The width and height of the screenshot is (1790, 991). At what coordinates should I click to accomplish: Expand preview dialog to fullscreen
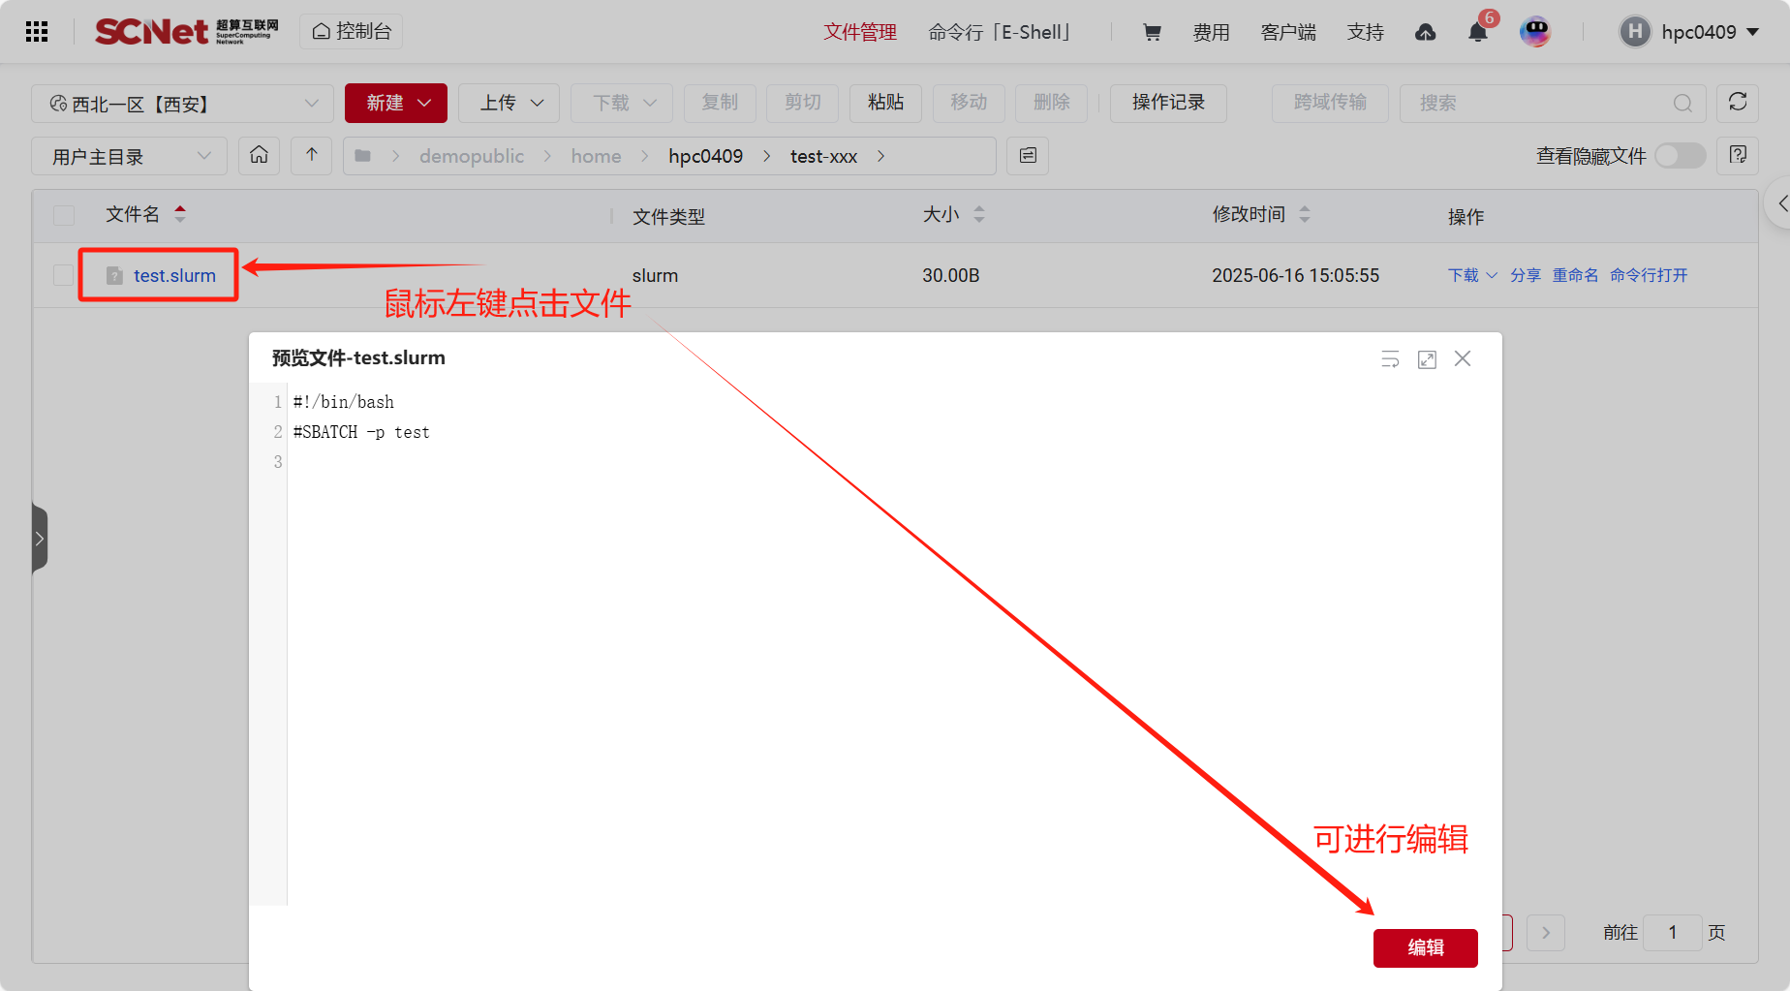click(1427, 359)
